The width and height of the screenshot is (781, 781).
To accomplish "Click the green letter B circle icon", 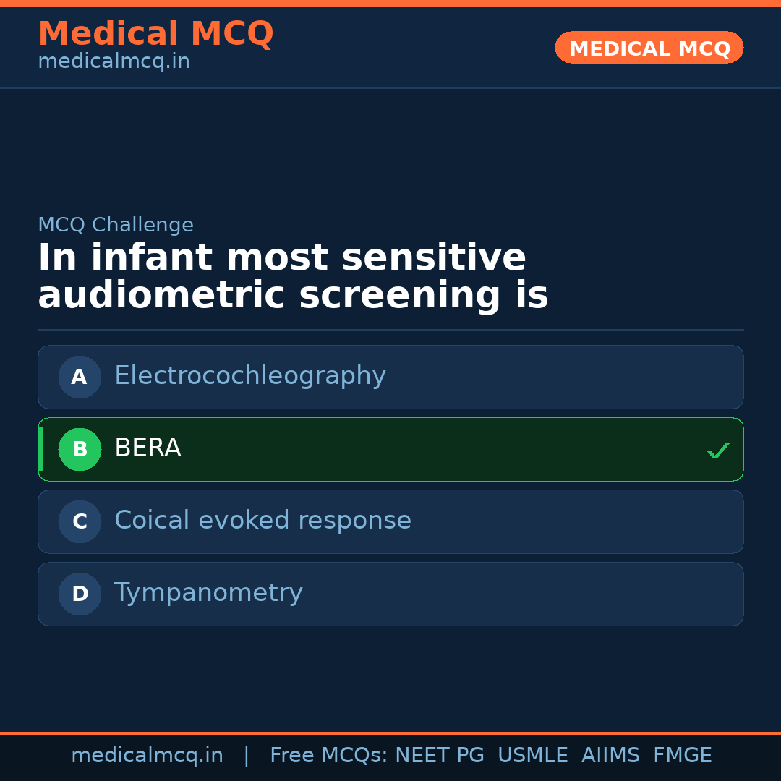I will click(80, 449).
